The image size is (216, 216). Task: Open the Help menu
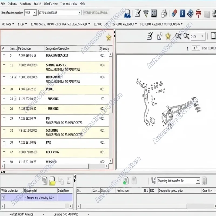[x=82, y=4]
